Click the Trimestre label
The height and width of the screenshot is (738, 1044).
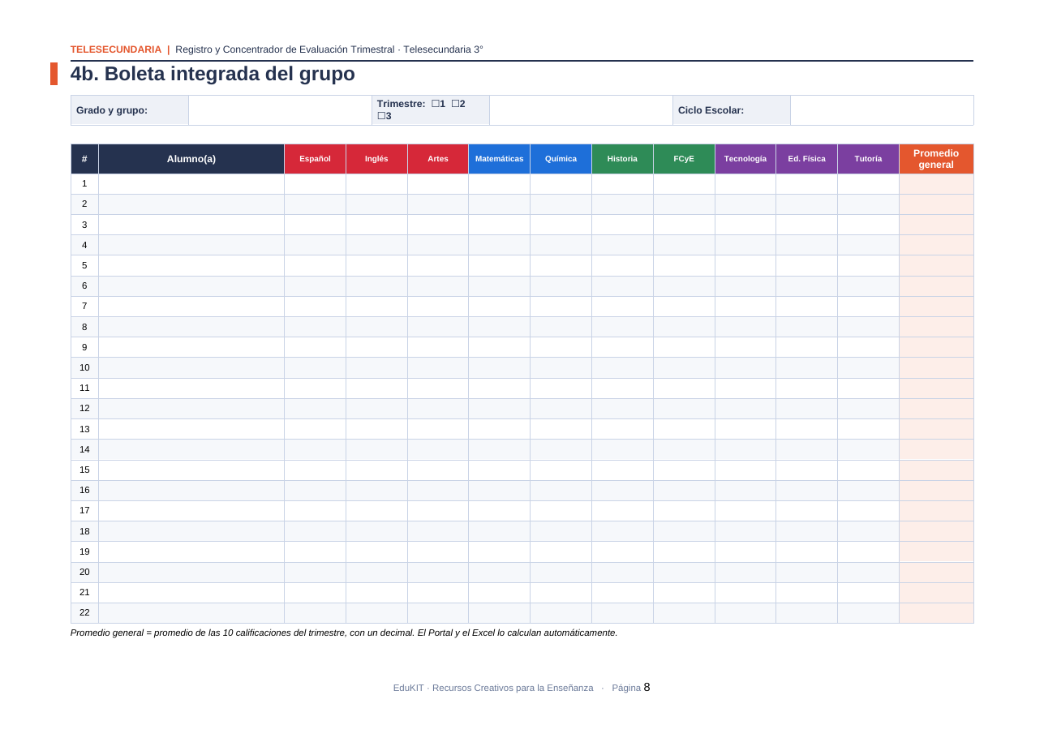click(401, 104)
